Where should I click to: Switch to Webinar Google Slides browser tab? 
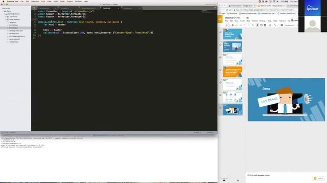pyautogui.click(x=271, y=6)
